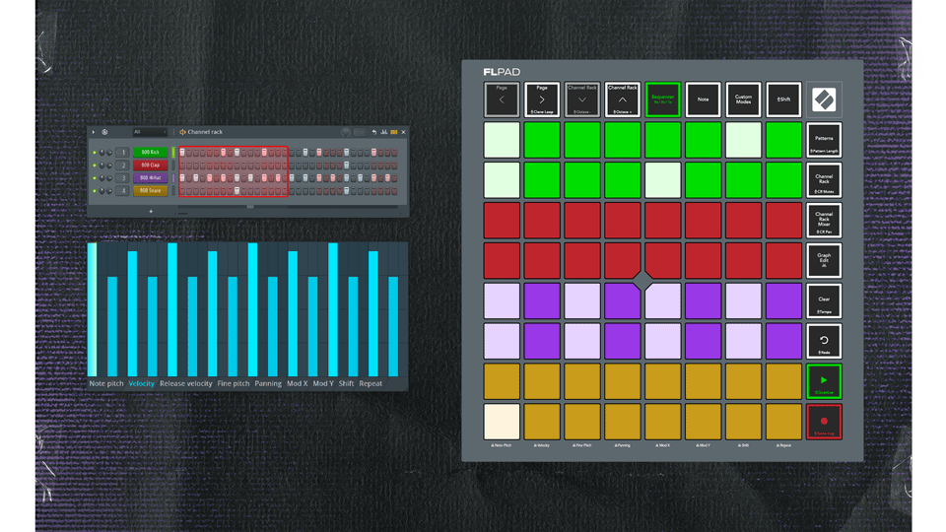Select the Repeat graph tab
The height and width of the screenshot is (532, 946).
pos(371,383)
